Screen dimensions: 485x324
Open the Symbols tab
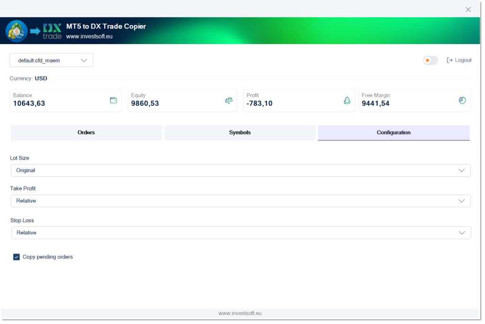[240, 133]
